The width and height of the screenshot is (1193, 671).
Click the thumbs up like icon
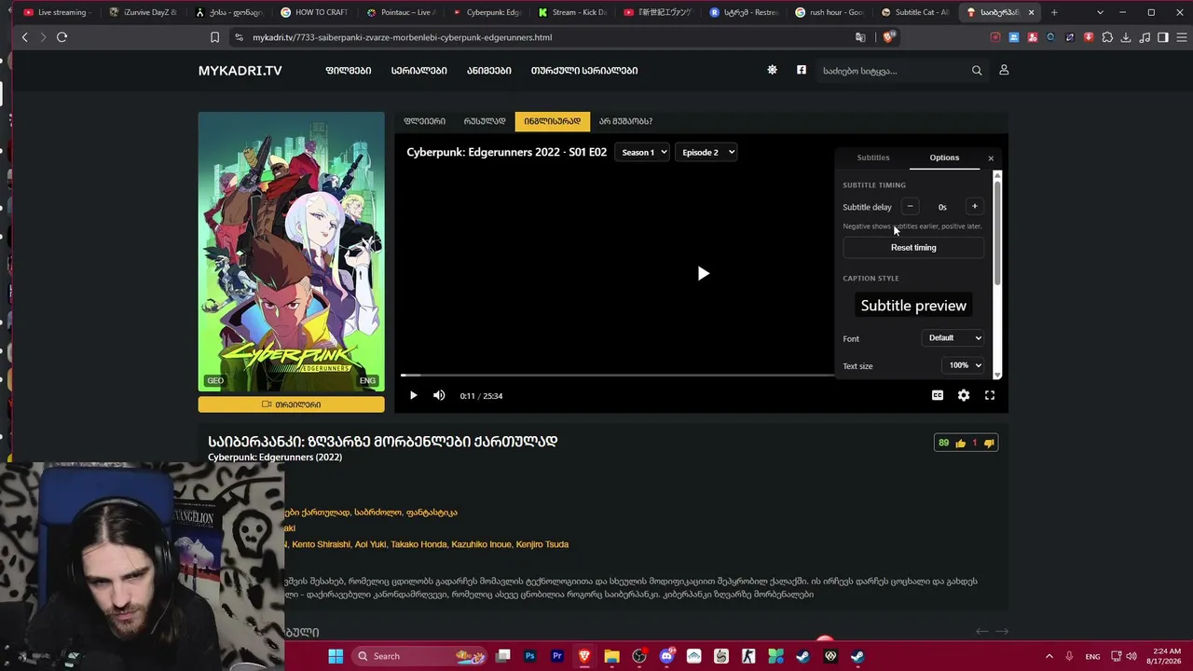click(x=960, y=443)
